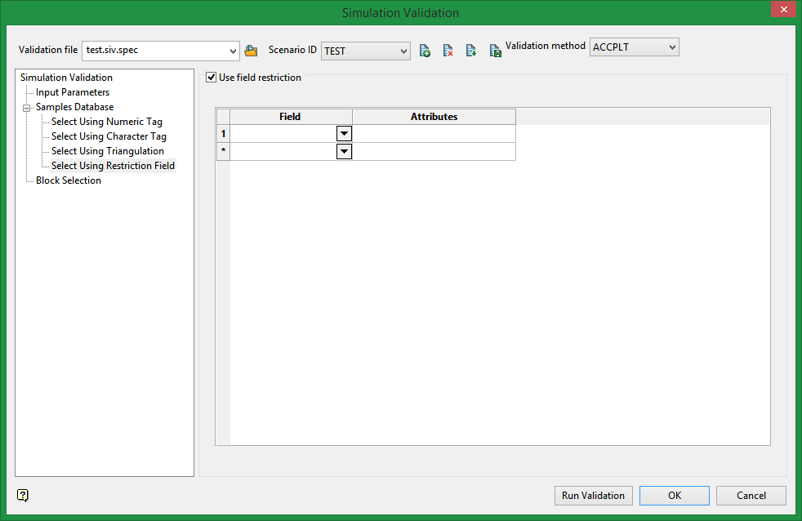Click the save scenario icon
The height and width of the screenshot is (521, 802).
click(495, 51)
